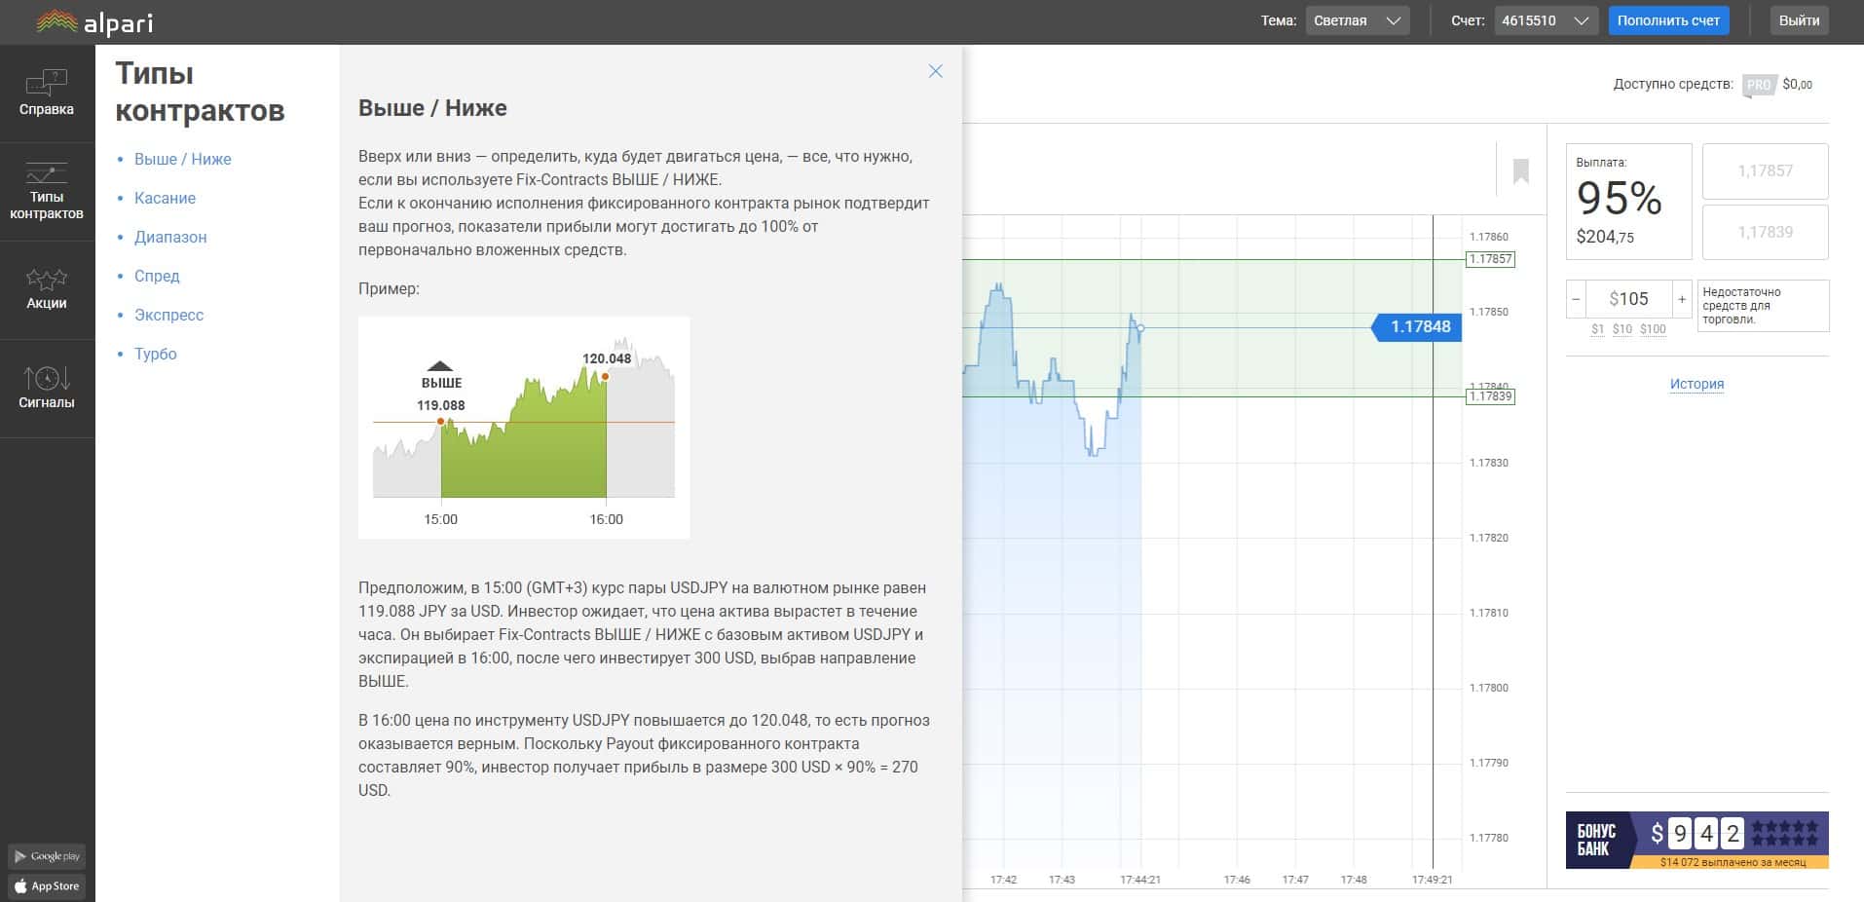Select Касание contract type

point(165,198)
